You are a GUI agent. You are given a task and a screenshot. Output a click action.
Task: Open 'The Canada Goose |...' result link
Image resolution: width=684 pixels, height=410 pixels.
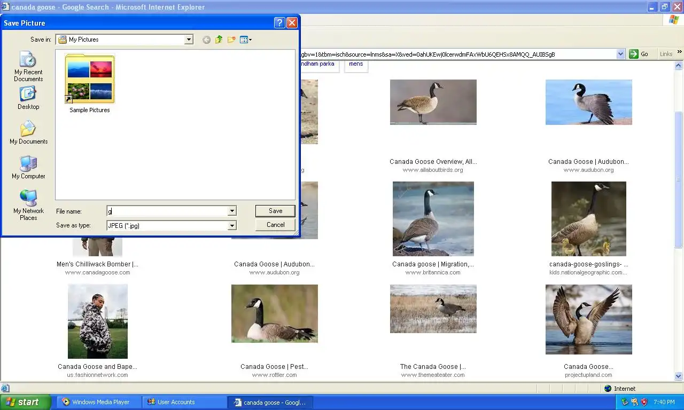(433, 366)
